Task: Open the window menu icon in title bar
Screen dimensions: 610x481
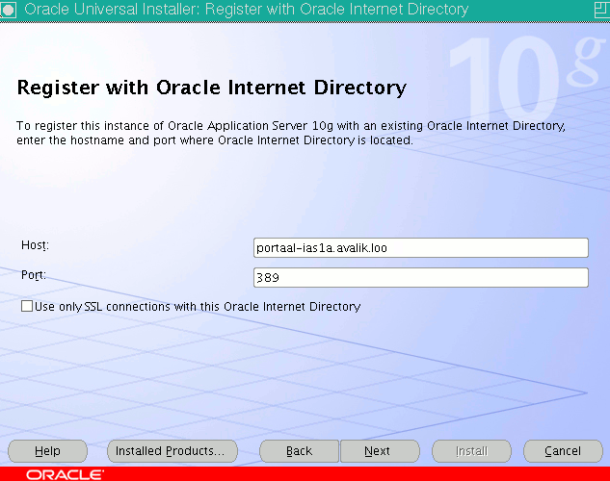Action: 8,10
